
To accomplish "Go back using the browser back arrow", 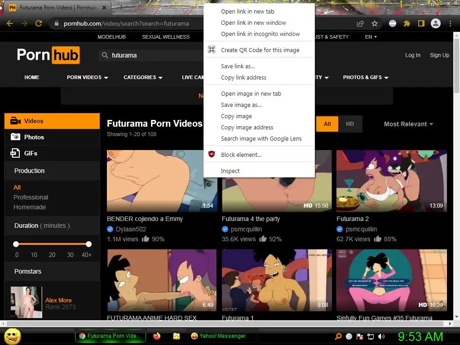I will point(10,23).
